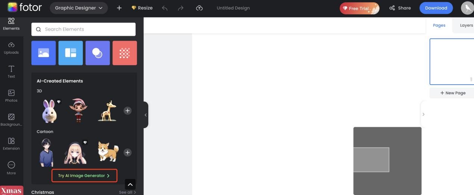
Task: Click the plus icon to create new design
Action: tap(119, 8)
